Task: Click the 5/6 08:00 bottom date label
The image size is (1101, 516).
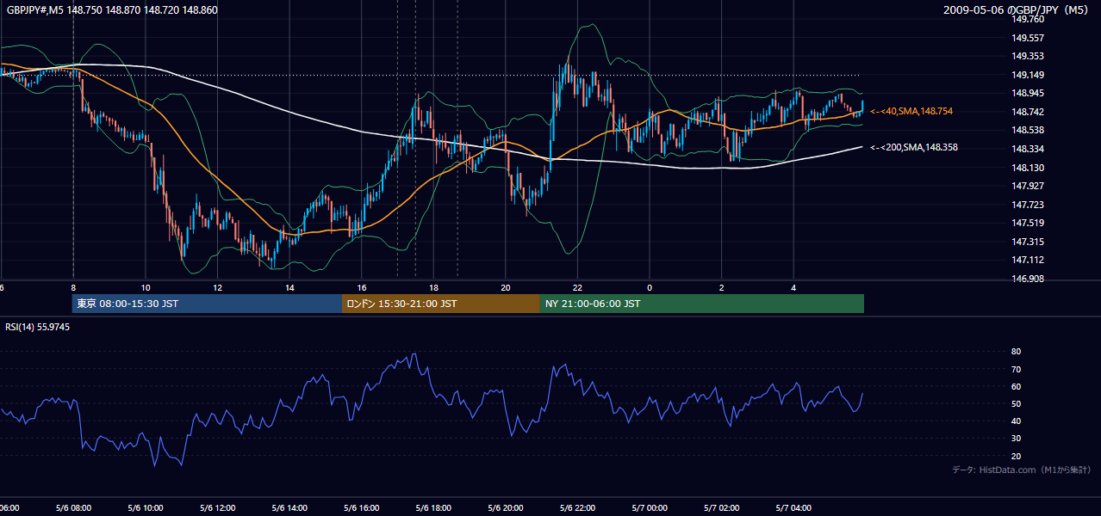Action: tap(73, 508)
